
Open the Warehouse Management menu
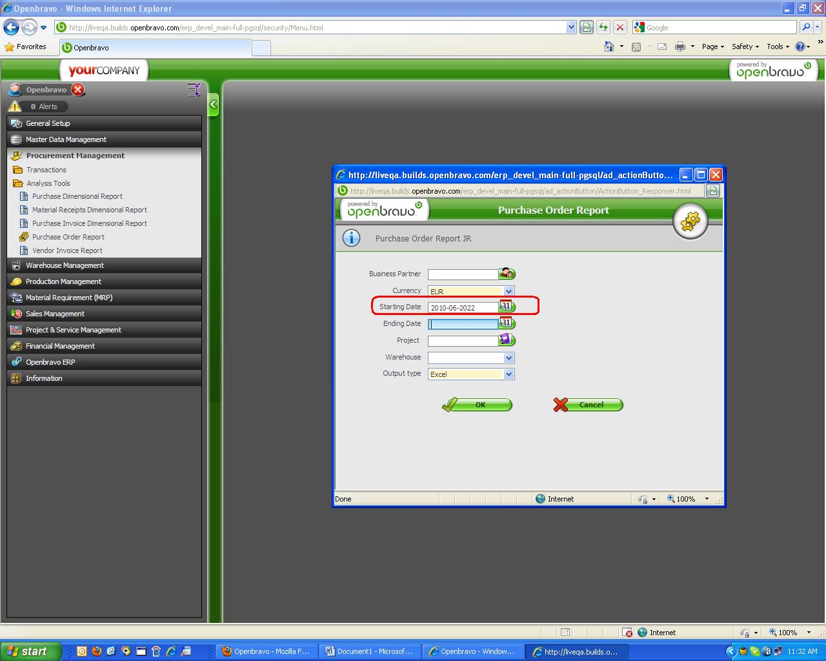[x=105, y=265]
